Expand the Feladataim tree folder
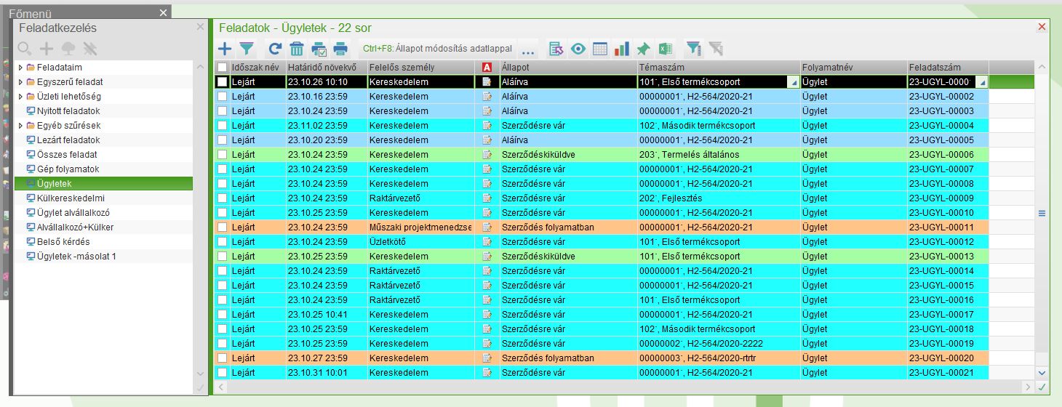This screenshot has width=1062, height=407. (x=20, y=68)
